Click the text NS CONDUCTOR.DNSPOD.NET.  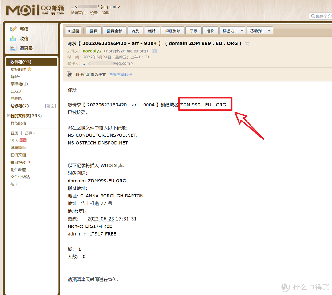102,135
